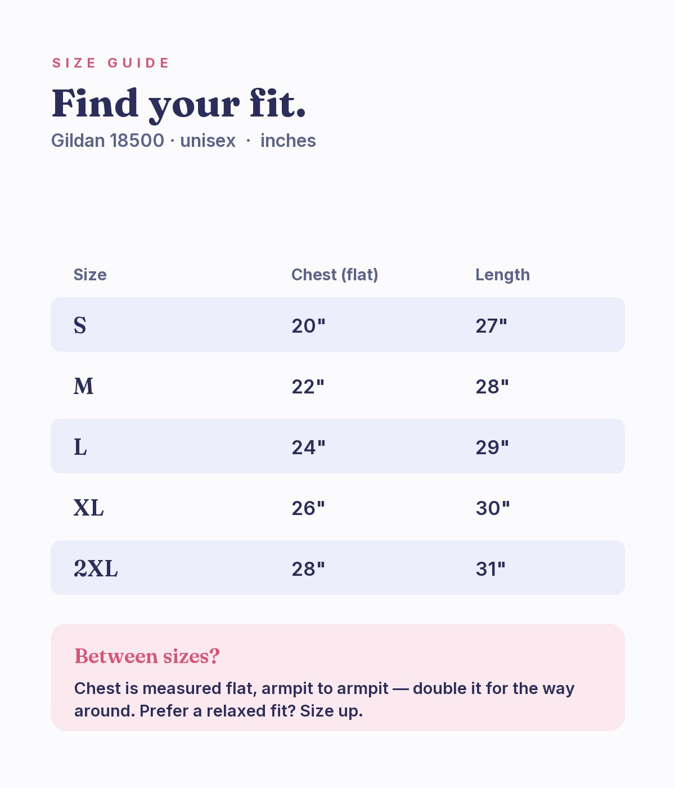This screenshot has width=675, height=788.
Task: Select the XL size label
Action: click(x=89, y=508)
